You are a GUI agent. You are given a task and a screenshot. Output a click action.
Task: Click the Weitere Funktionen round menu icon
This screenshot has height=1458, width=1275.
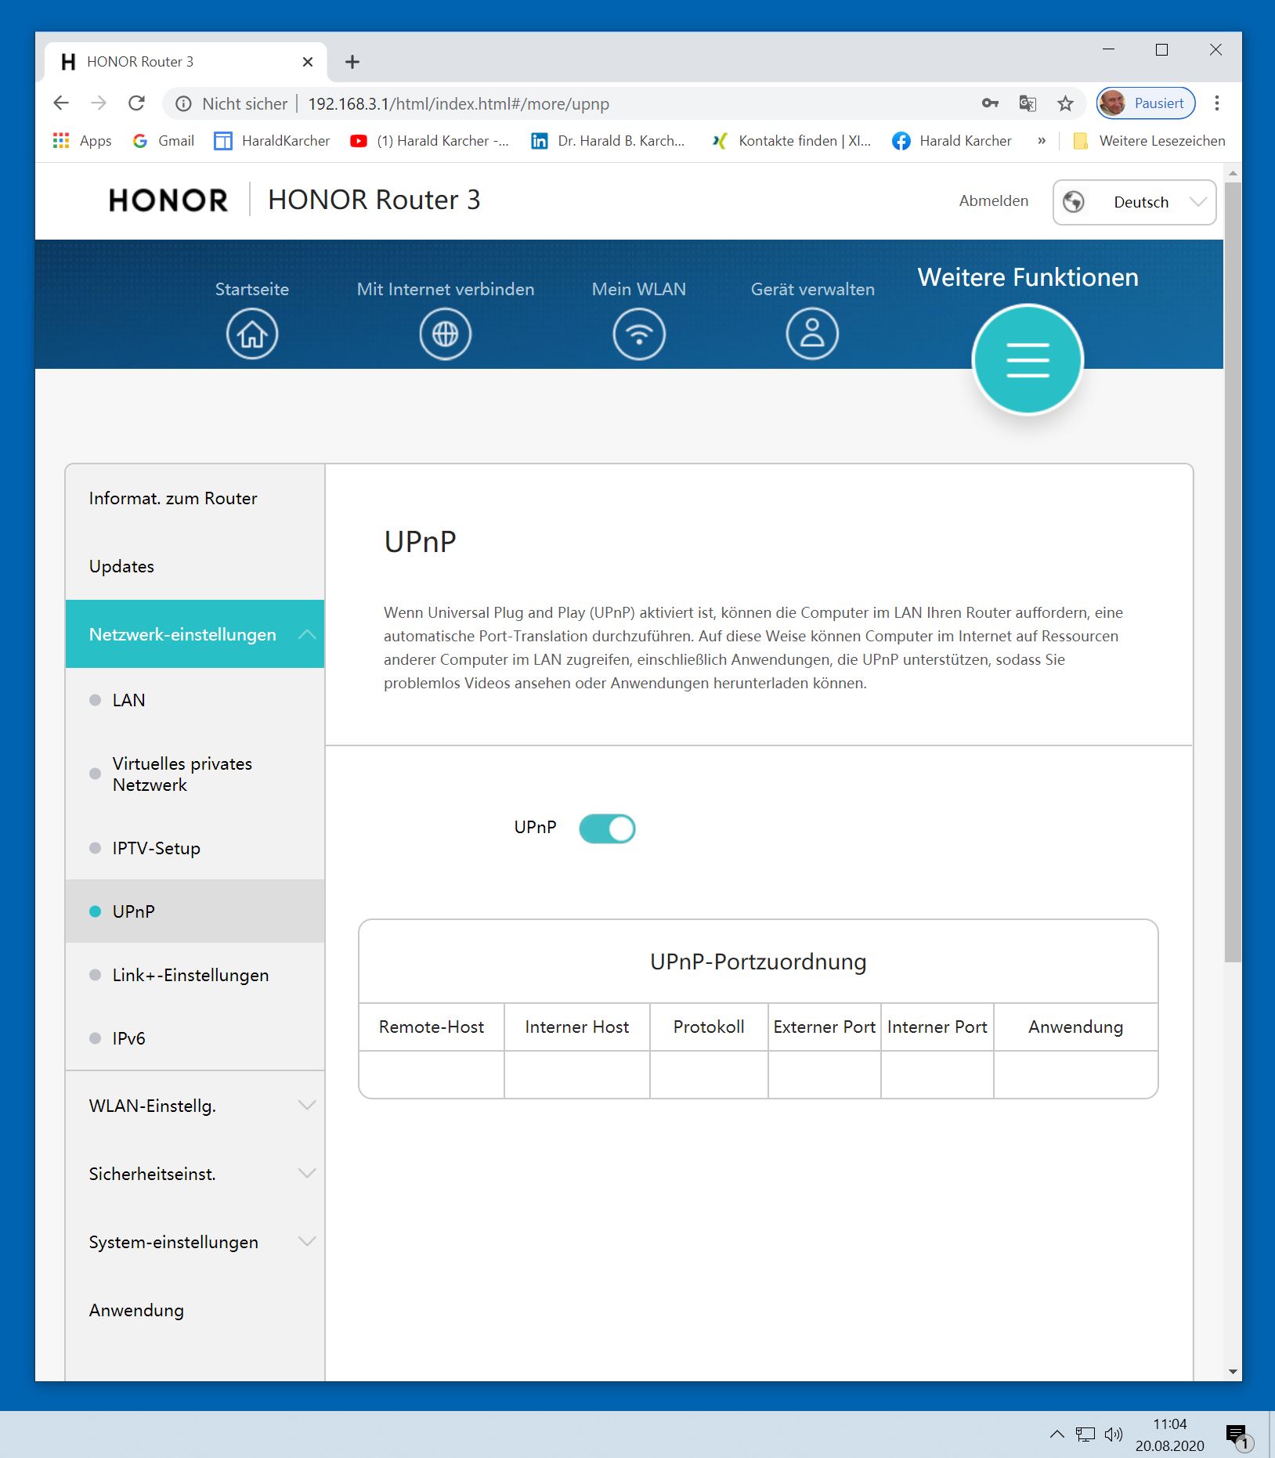(1028, 360)
